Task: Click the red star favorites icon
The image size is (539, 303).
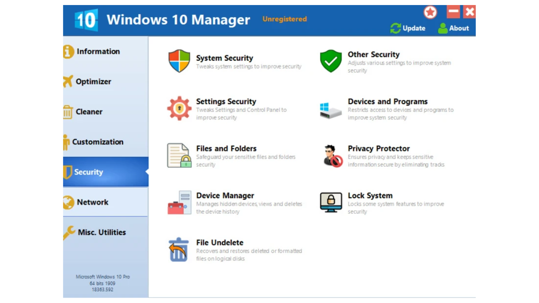Action: pyautogui.click(x=430, y=12)
